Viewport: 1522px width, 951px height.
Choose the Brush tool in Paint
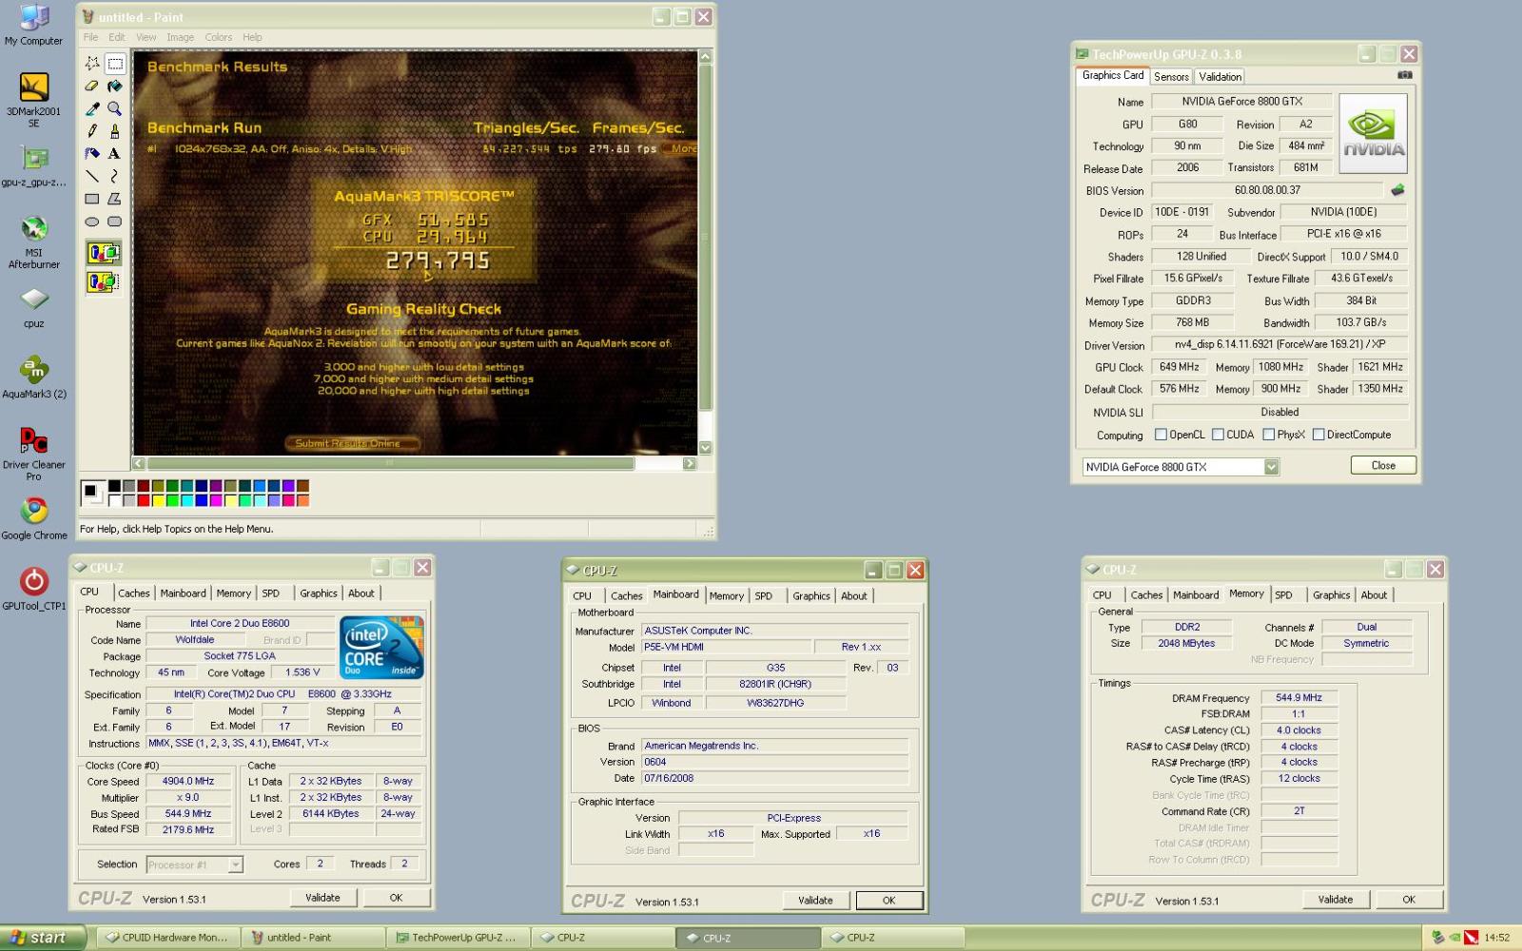tap(115, 131)
